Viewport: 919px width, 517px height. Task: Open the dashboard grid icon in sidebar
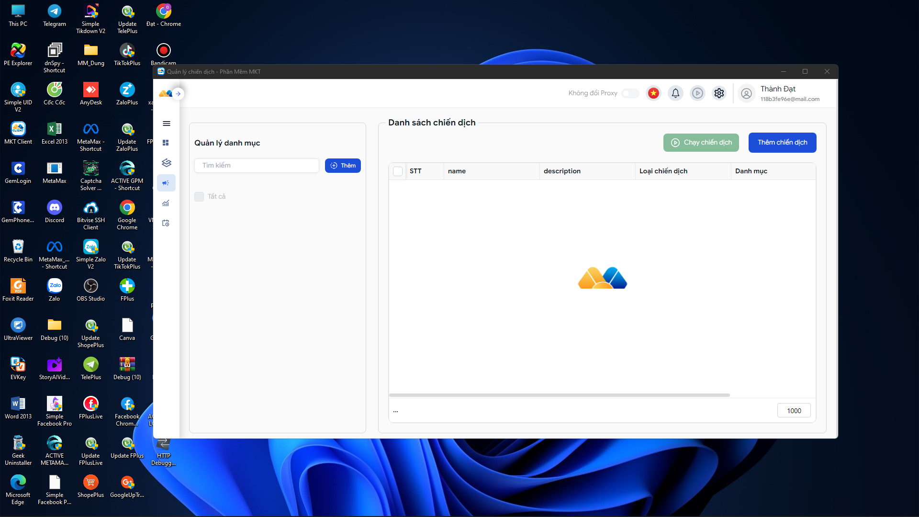pyautogui.click(x=166, y=143)
